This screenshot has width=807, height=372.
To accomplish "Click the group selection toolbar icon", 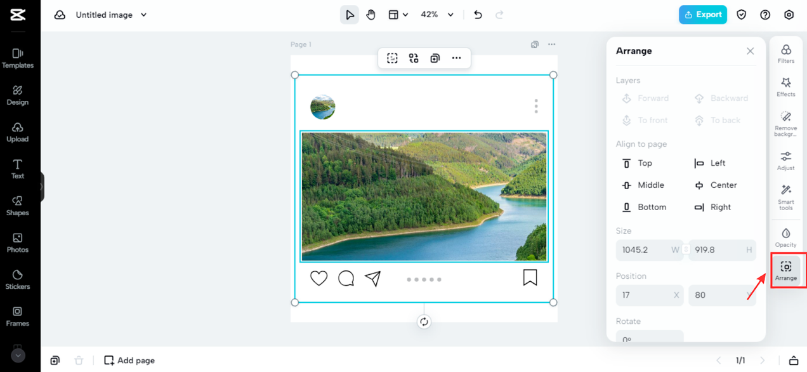I will [392, 58].
